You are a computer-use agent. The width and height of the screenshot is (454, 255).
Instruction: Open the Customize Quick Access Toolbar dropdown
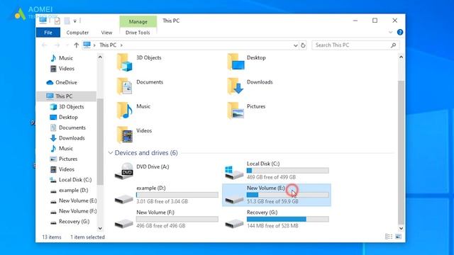point(74,21)
